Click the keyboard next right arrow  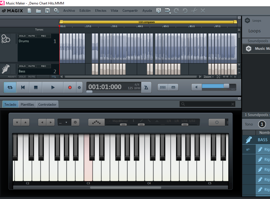[x=50, y=122]
